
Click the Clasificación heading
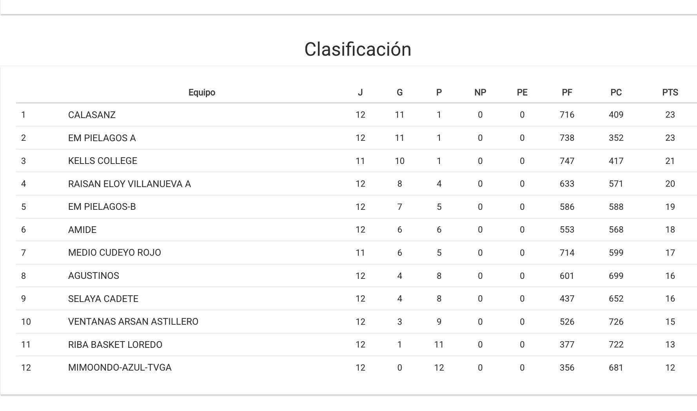click(x=358, y=49)
